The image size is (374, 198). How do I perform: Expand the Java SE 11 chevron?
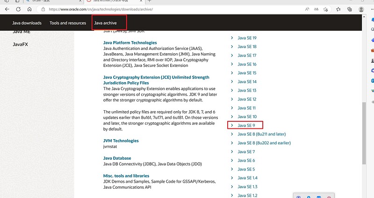pyautogui.click(x=232, y=108)
